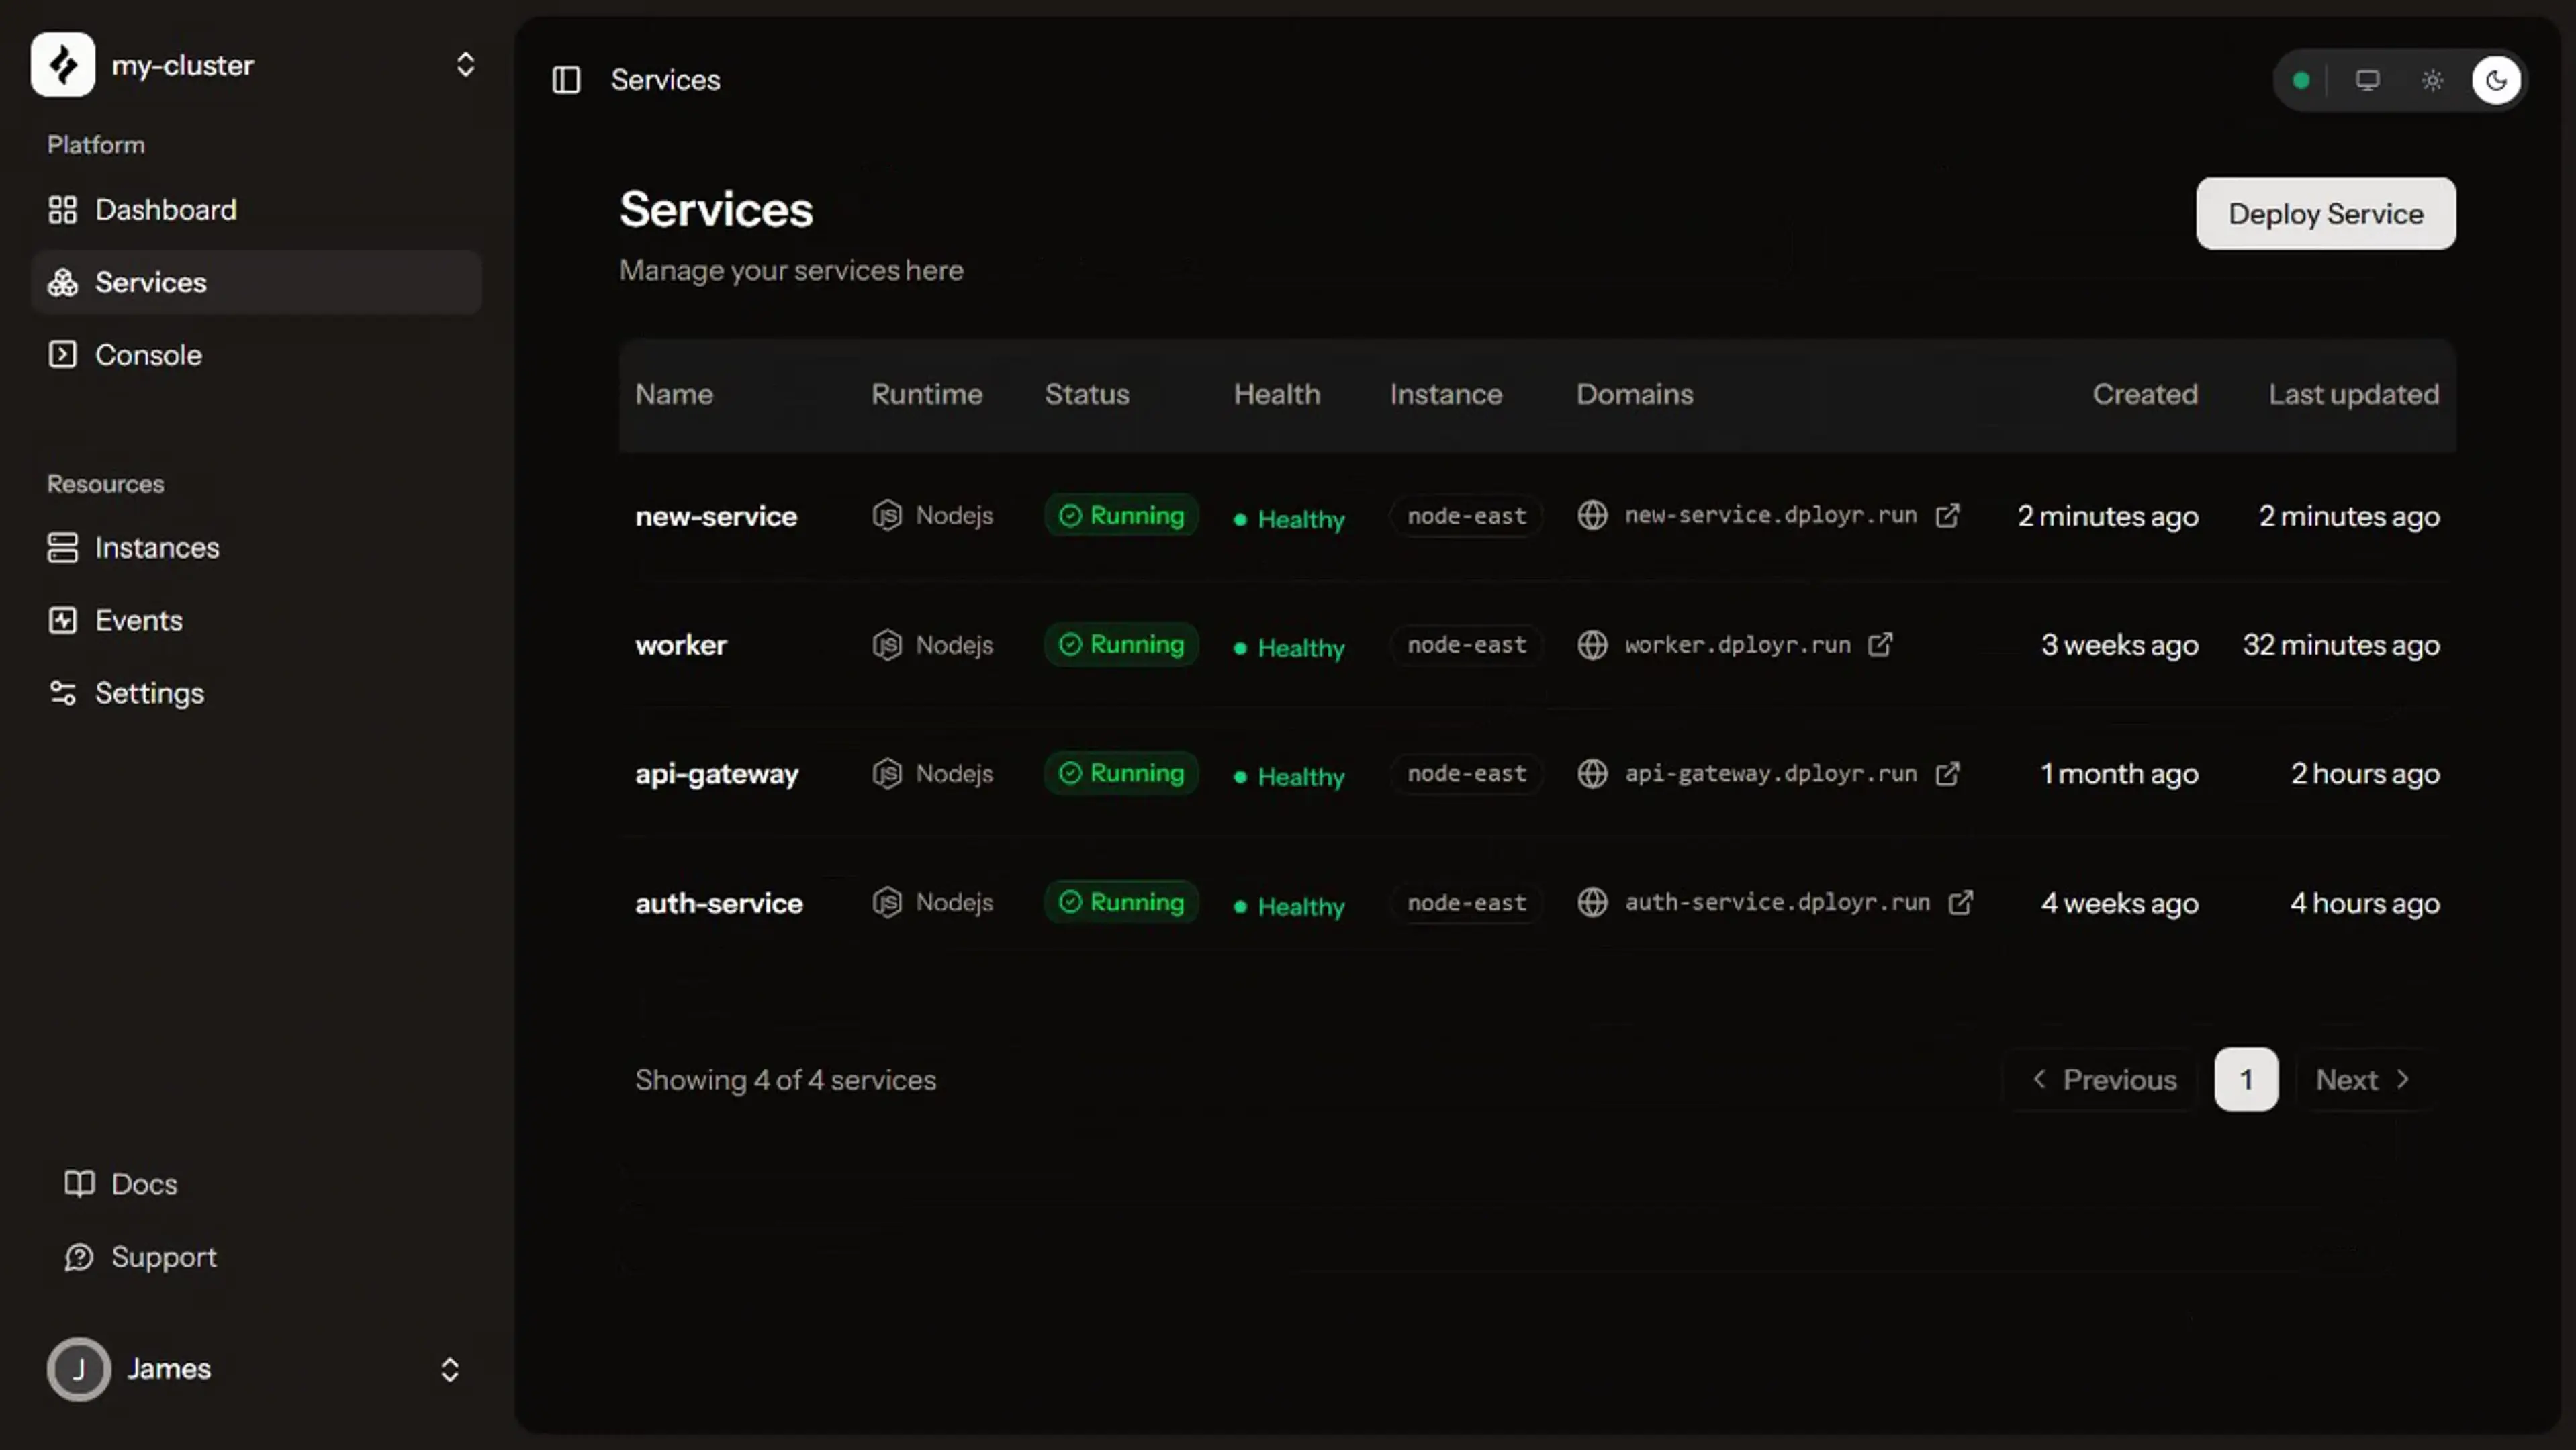Open the auth-service service name
Image resolution: width=2576 pixels, height=1450 pixels.
(x=719, y=902)
